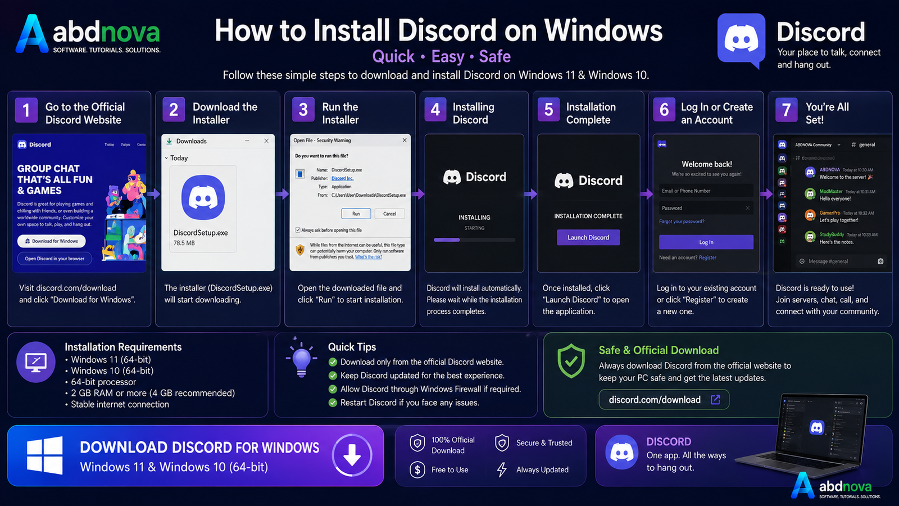Click the Windows logo in the download banner
Image resolution: width=899 pixels, height=506 pixels.
44,455
